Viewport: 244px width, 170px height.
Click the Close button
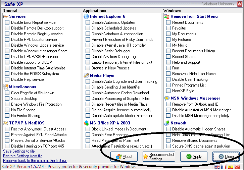point(226,157)
